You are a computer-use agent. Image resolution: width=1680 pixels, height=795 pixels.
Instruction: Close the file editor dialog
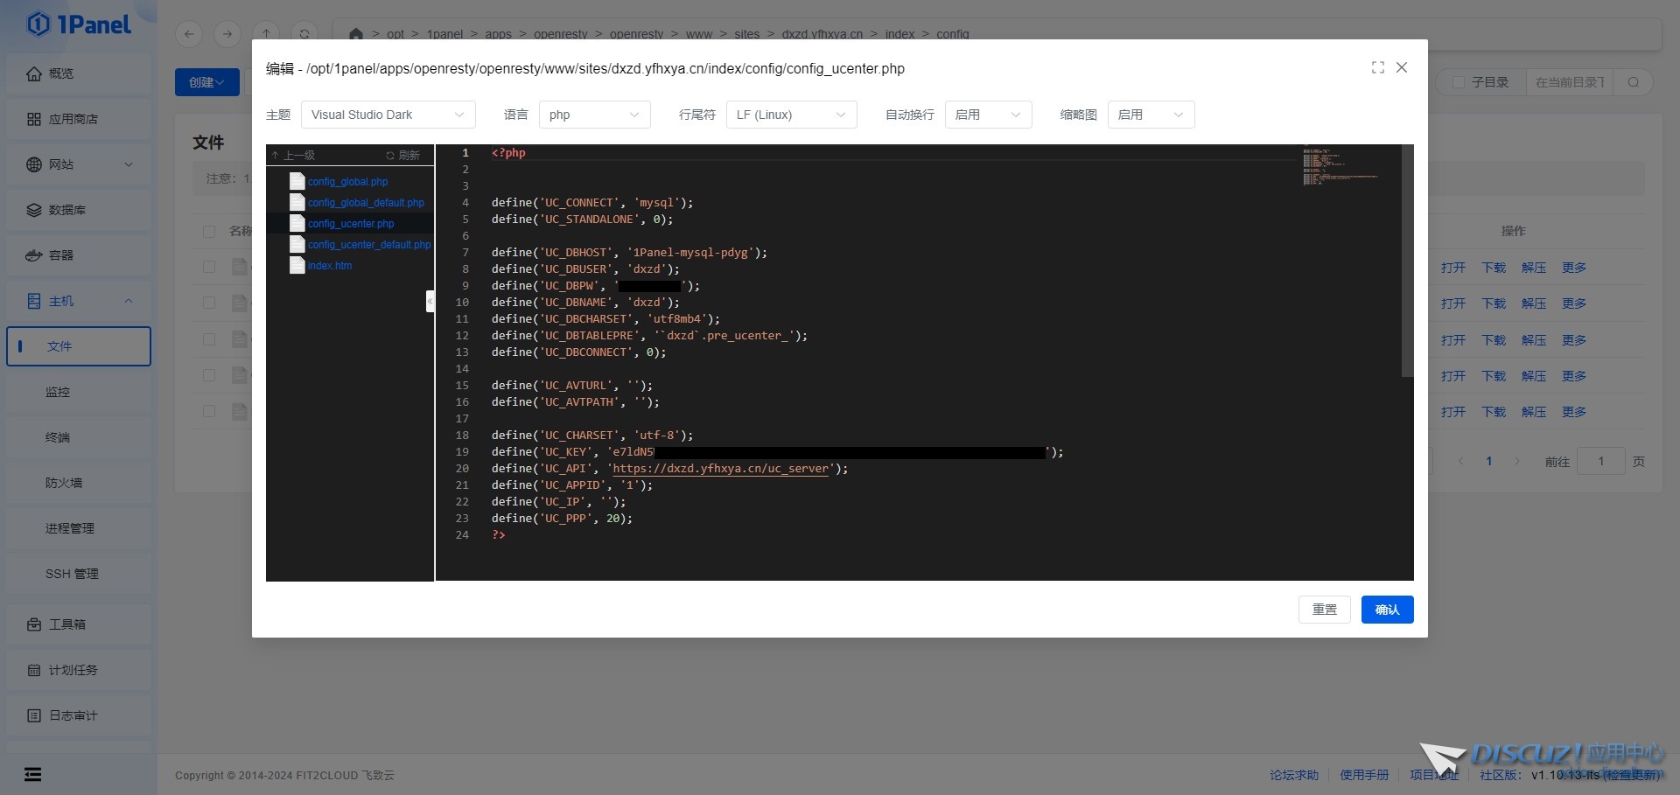click(1402, 67)
